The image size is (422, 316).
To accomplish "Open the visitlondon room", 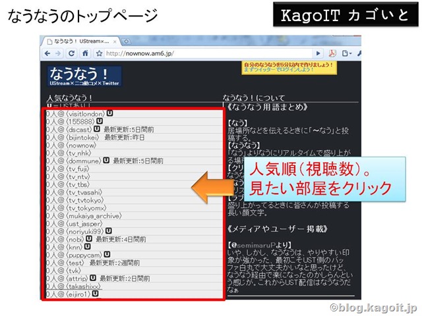I will tap(86, 114).
